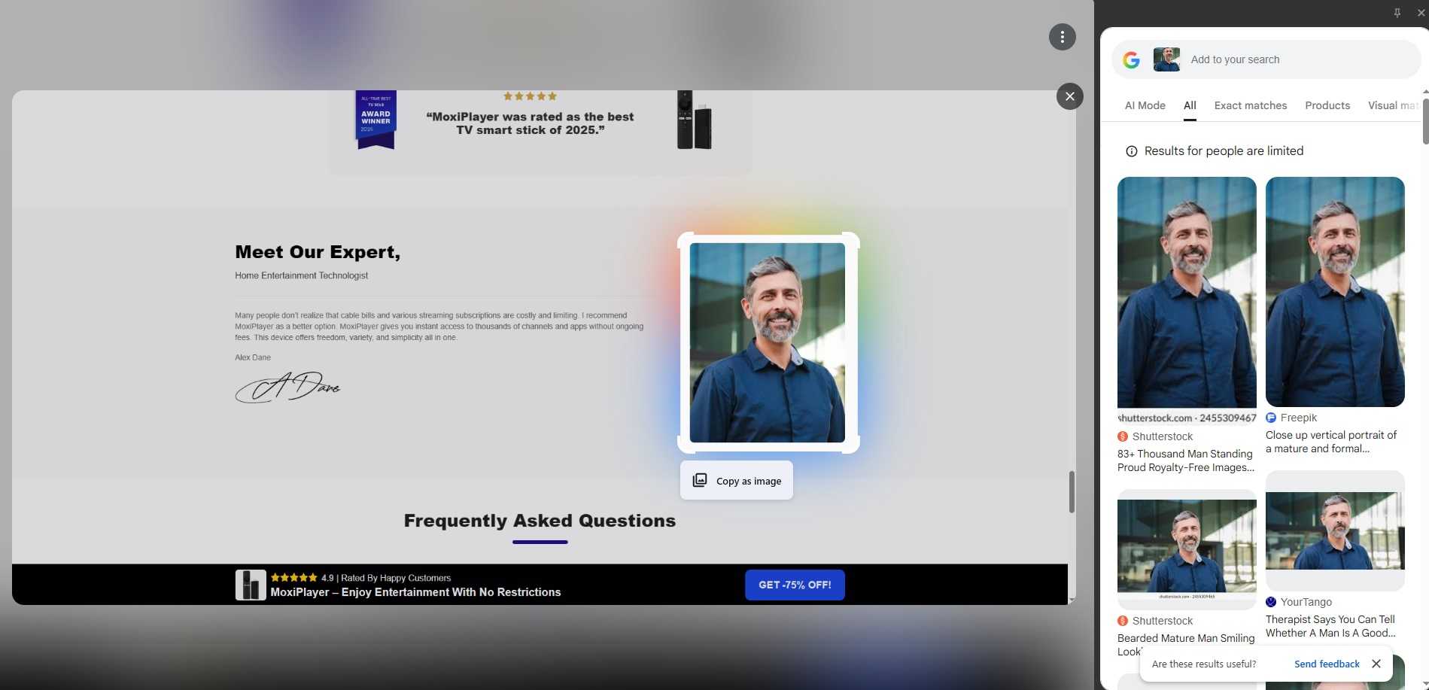The width and height of the screenshot is (1429, 690).
Task: Click the pin icon on side panel
Action: pos(1397,13)
